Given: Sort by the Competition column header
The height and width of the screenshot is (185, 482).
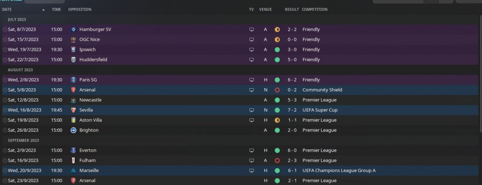Looking at the screenshot, I should [314, 9].
